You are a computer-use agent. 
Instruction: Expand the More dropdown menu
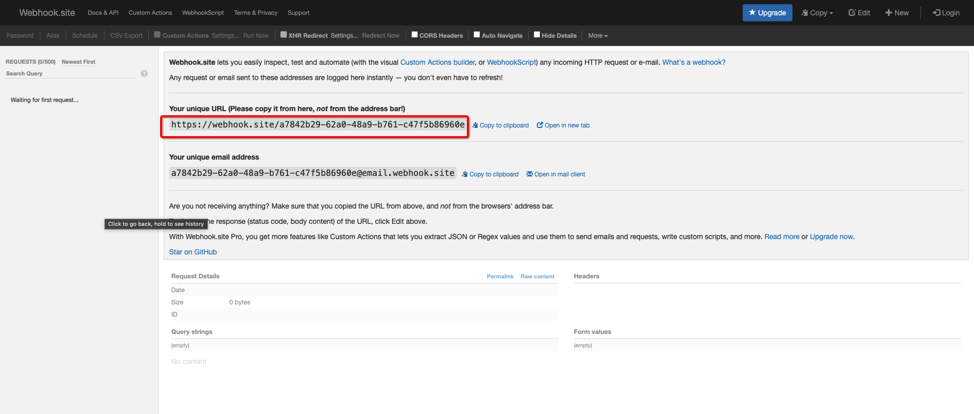click(597, 36)
